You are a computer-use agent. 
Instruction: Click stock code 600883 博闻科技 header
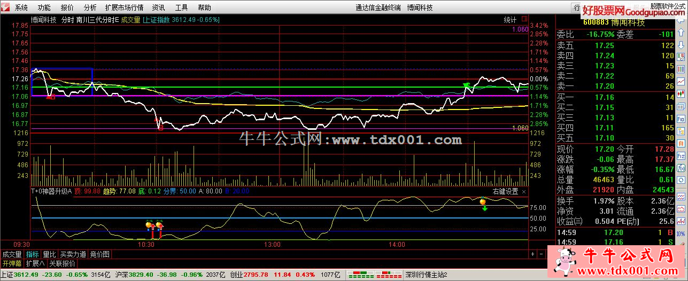tap(614, 23)
